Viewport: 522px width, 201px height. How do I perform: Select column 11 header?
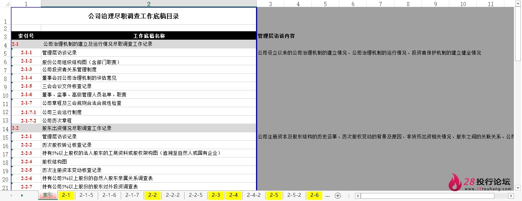point(491,4)
